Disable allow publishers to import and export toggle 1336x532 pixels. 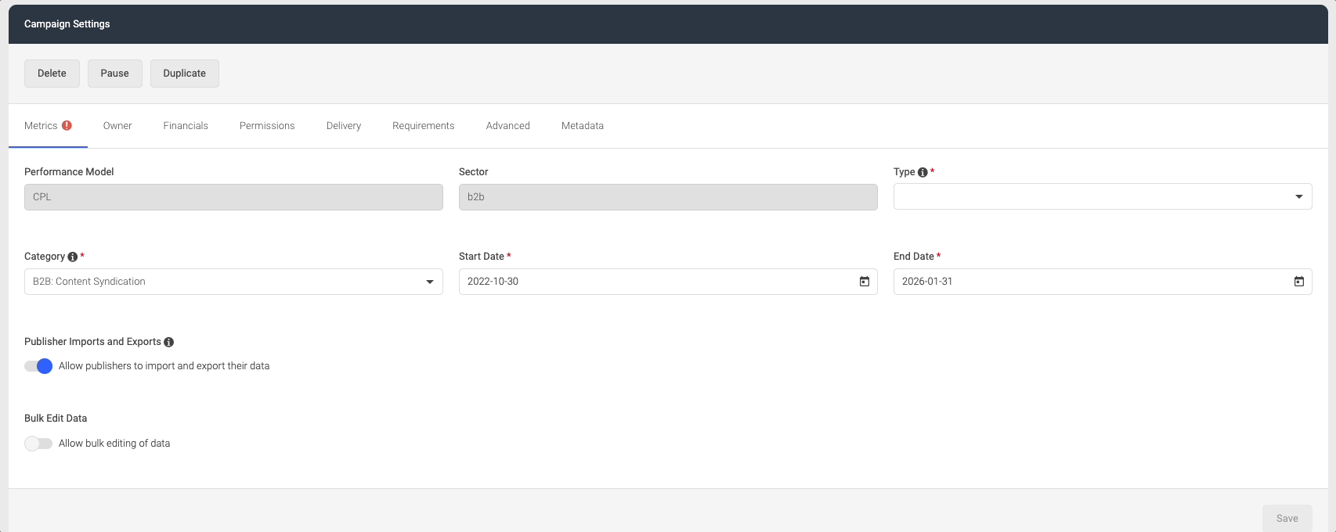point(38,366)
